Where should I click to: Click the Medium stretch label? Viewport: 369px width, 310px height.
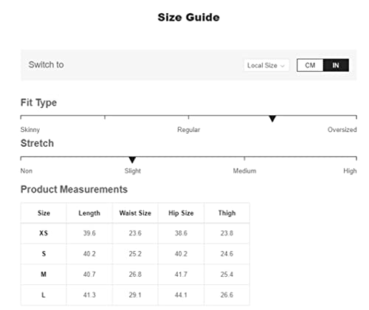[244, 170]
